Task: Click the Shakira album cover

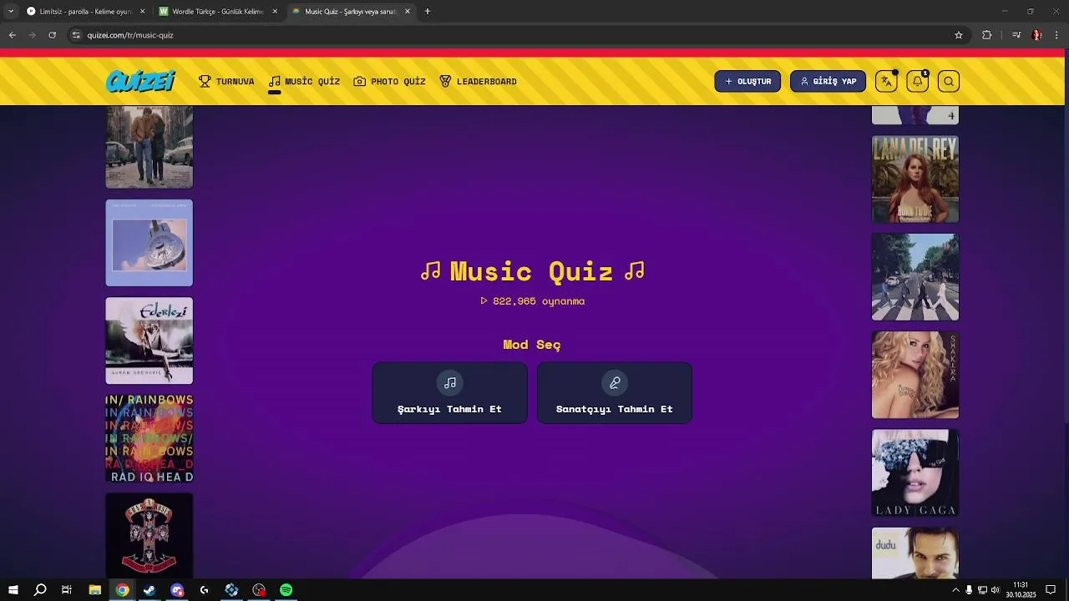Action: [915, 375]
